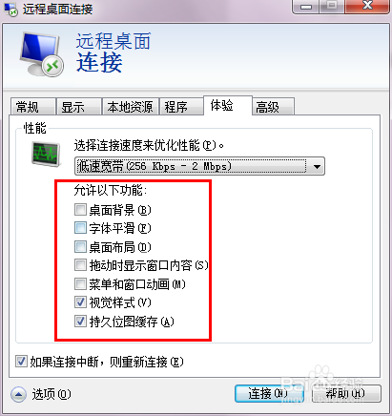Click the 低速宽带 connection speed combo box
The height and width of the screenshot is (416, 392).
pyautogui.click(x=199, y=166)
